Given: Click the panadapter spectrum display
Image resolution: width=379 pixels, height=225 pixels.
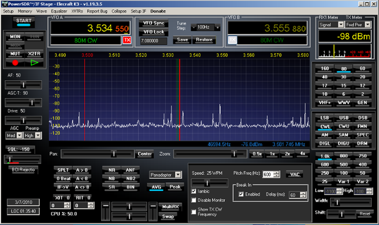Looking at the screenshot, I should [179, 100].
